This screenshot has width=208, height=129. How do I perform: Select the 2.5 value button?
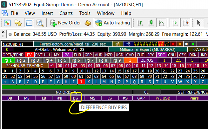tap(178, 60)
